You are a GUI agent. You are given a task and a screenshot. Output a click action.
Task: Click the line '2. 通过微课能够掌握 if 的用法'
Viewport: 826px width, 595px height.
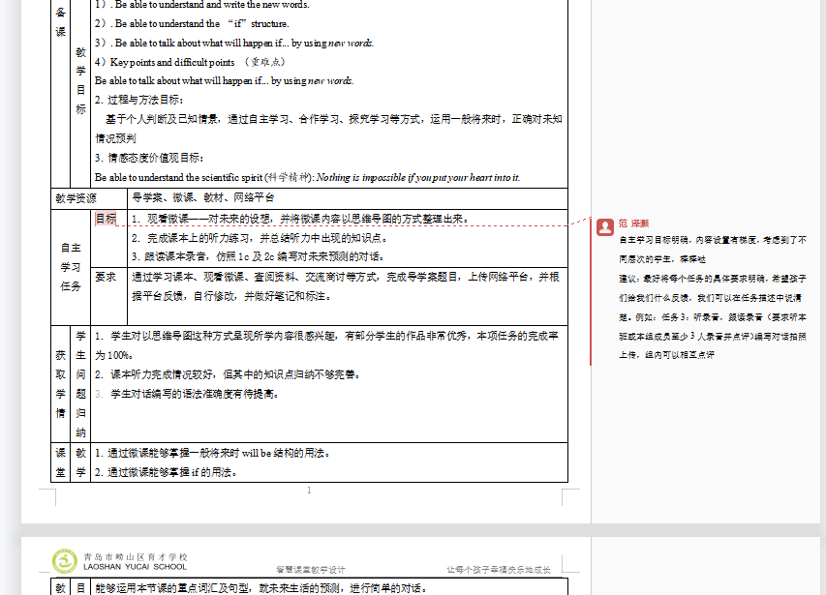pos(167,472)
